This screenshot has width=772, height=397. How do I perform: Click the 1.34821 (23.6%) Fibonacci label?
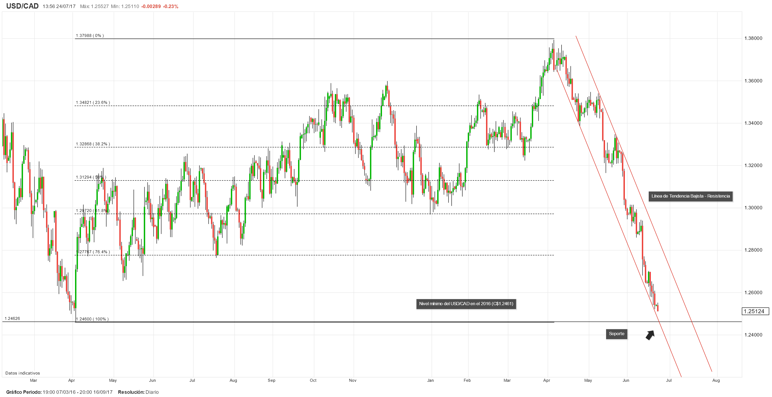[x=93, y=103]
